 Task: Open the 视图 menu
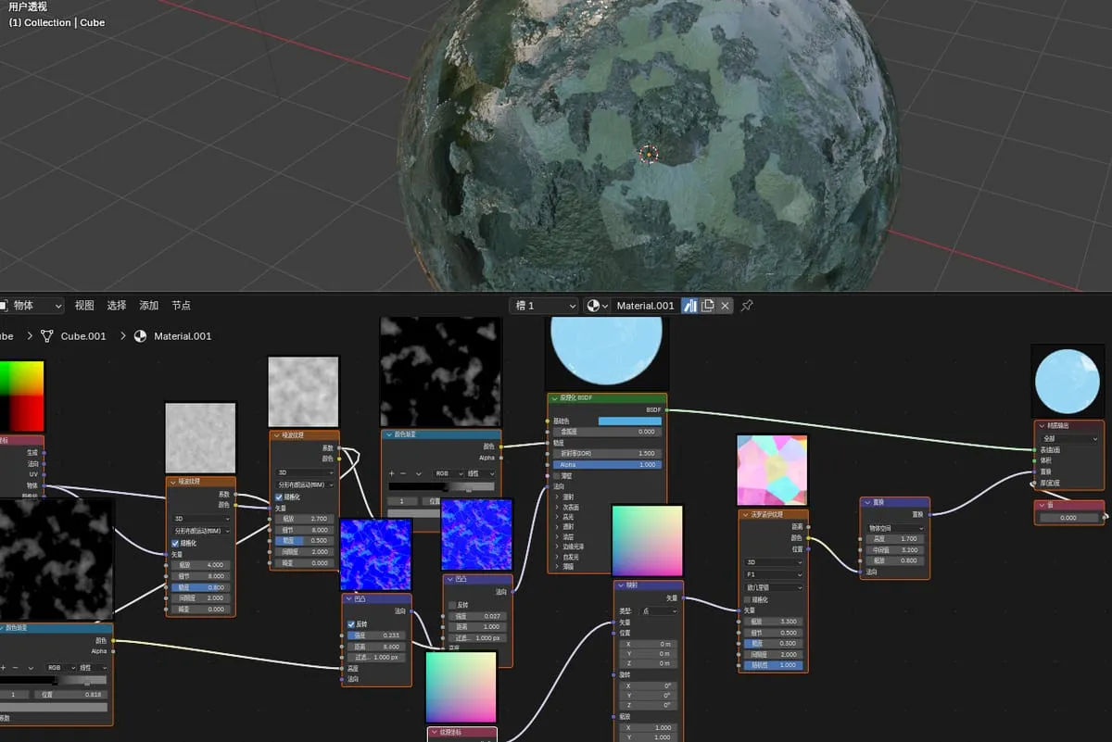[84, 306]
